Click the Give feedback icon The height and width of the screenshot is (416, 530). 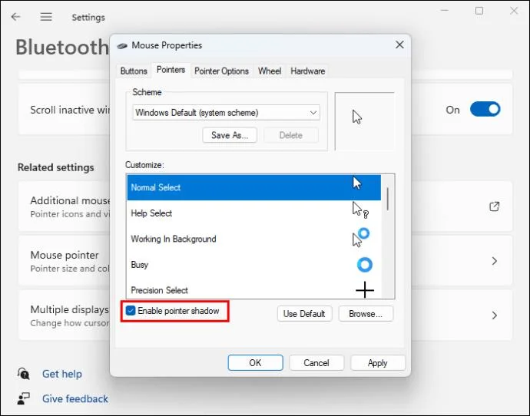coord(23,398)
